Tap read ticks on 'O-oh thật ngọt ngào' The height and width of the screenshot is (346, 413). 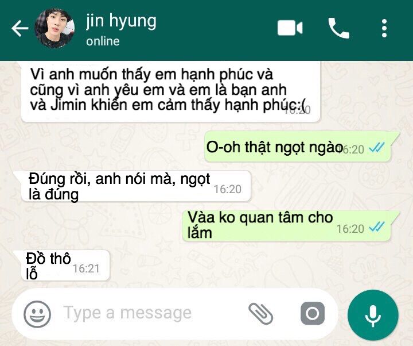coord(377,148)
